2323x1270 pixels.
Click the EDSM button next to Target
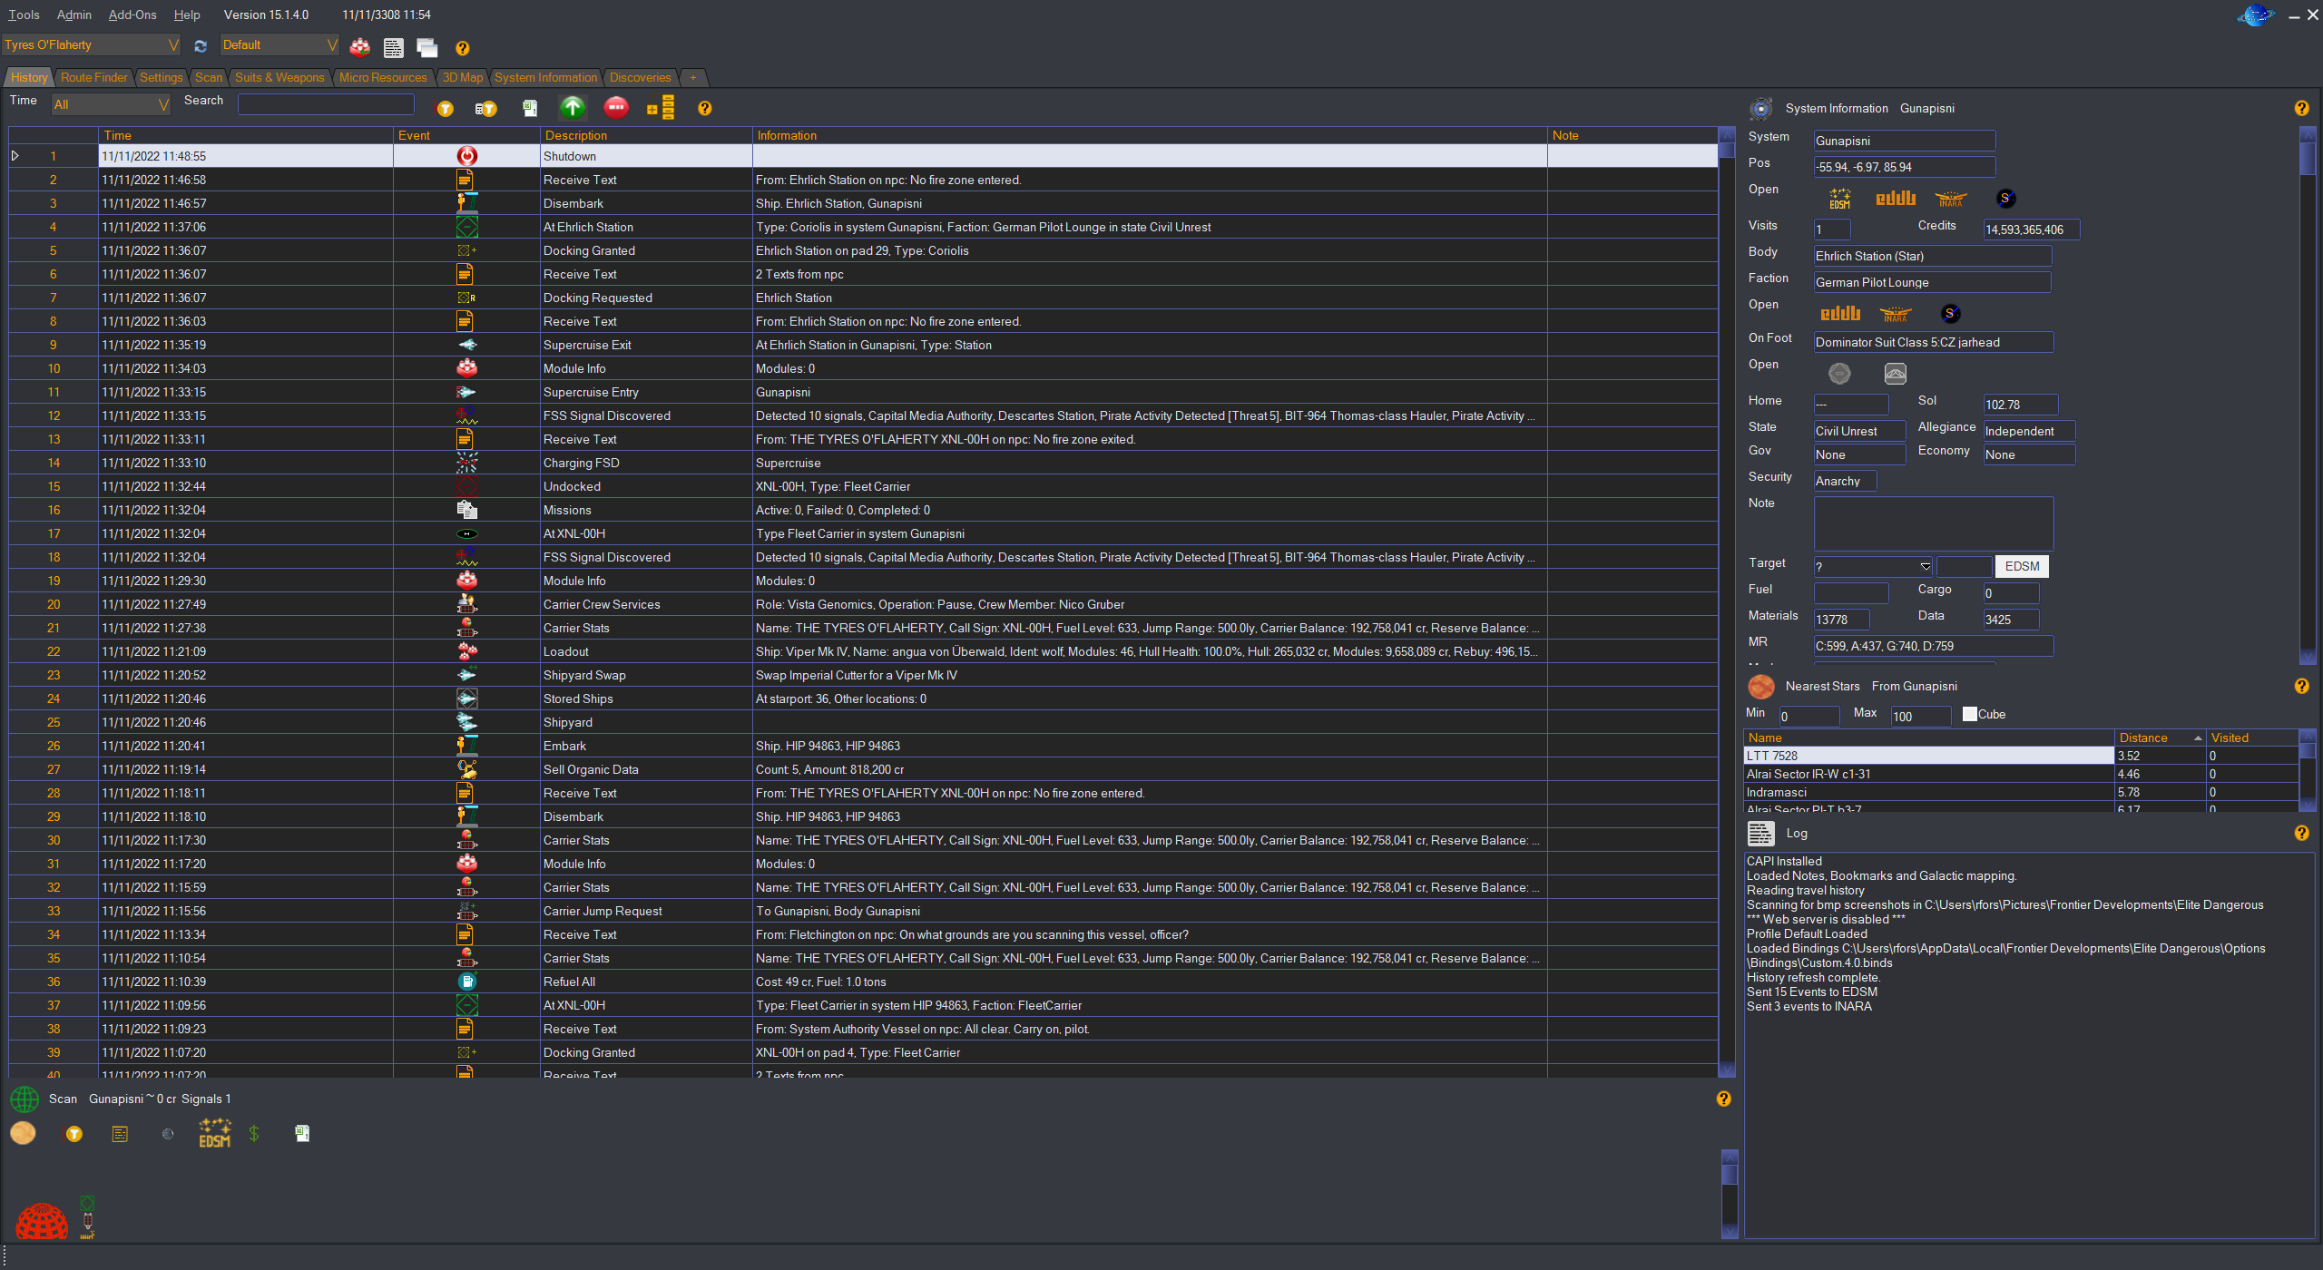click(x=2022, y=566)
